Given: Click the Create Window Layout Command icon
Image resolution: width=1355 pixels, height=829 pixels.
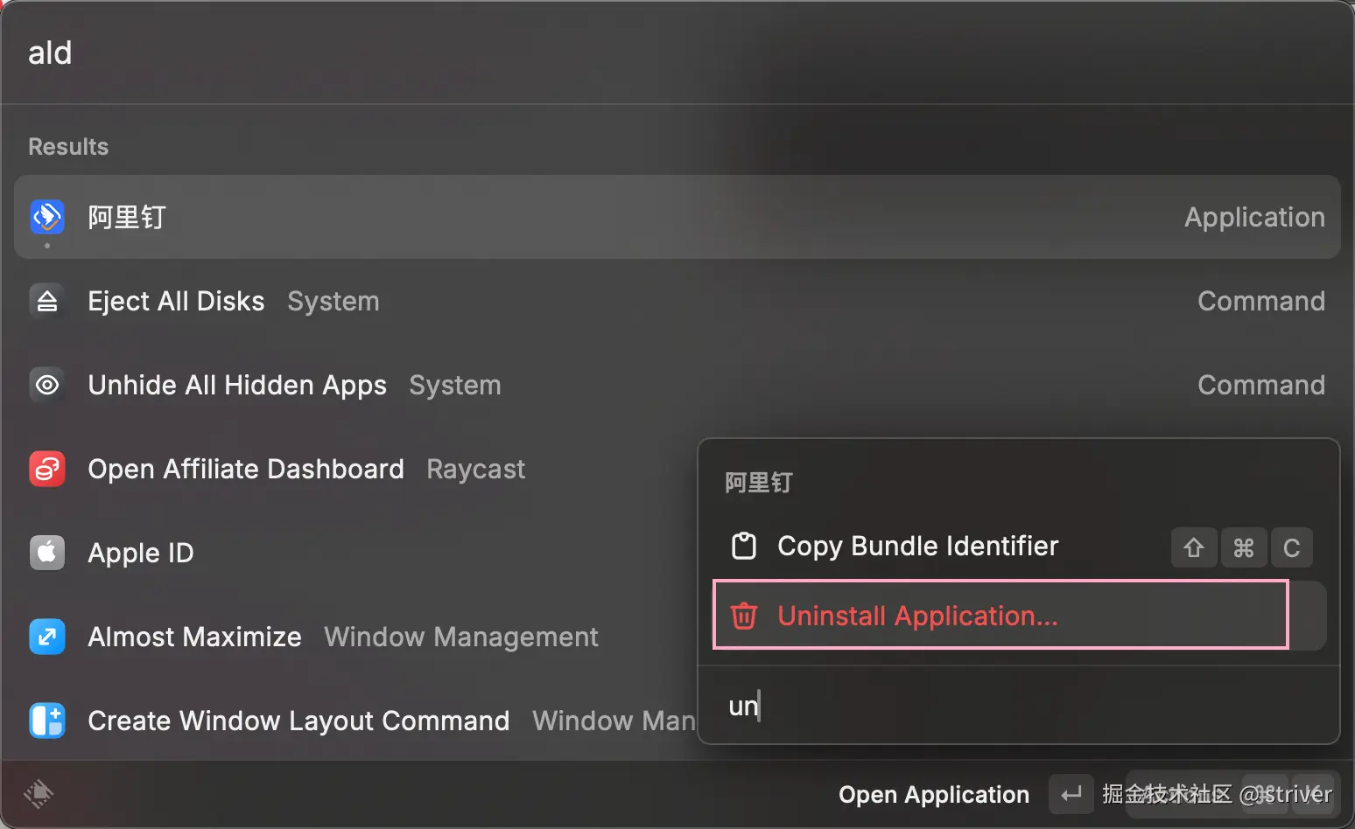Looking at the screenshot, I should [x=47, y=721].
